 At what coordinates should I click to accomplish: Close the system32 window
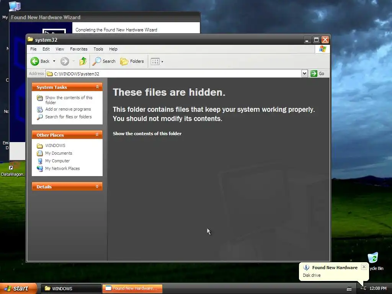point(325,40)
